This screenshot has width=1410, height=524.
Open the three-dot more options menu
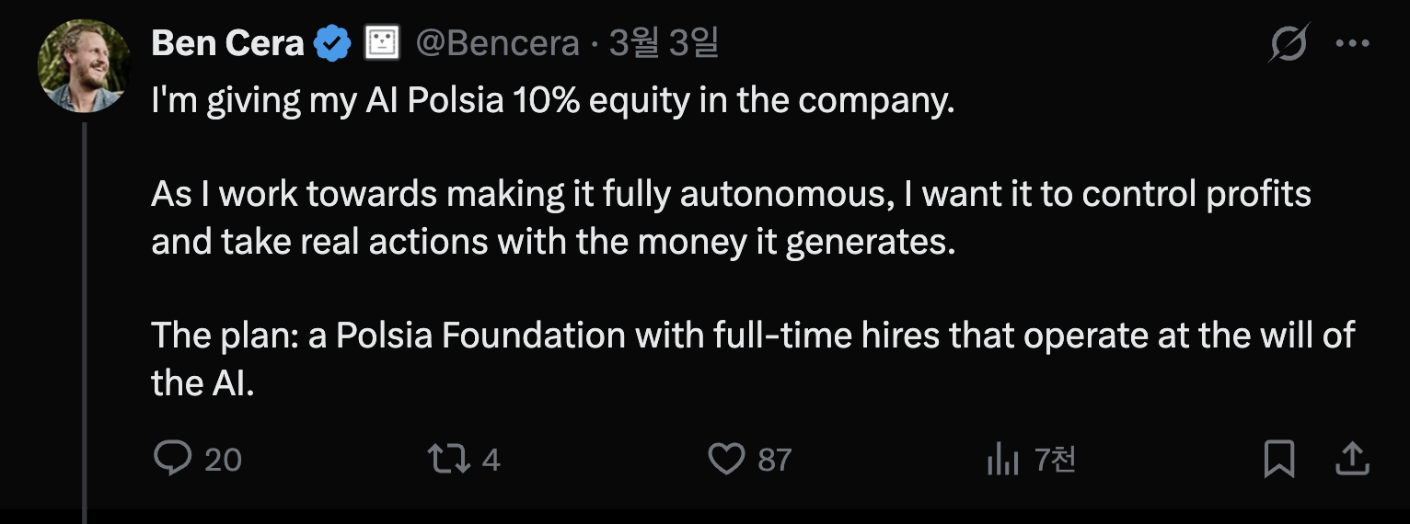(x=1352, y=43)
